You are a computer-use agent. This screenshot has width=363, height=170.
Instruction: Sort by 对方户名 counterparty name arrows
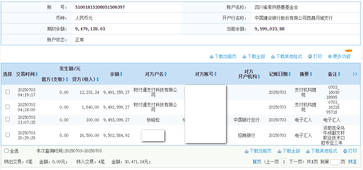click(165, 74)
